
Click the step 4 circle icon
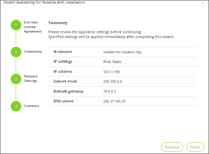tap(15, 106)
